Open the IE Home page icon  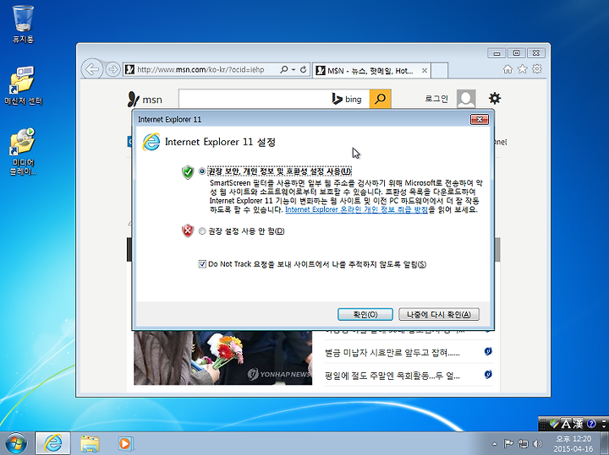[507, 69]
